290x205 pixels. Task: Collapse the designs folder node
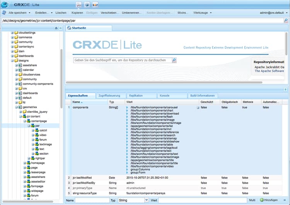point(12,60)
